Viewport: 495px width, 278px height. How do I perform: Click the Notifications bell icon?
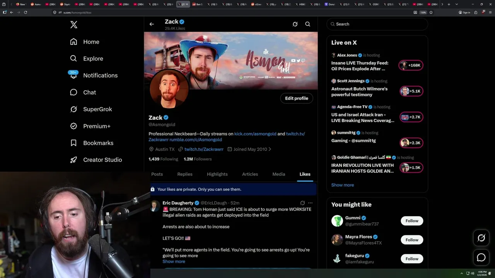pos(73,76)
